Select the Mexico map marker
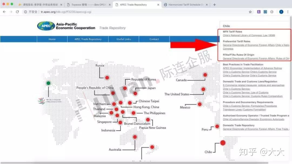Image resolution: width=292 pixels, height=164 pixels. pos(200,104)
